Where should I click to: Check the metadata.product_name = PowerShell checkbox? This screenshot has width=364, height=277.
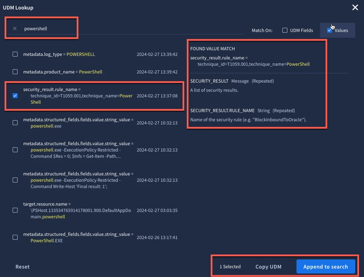(15, 72)
